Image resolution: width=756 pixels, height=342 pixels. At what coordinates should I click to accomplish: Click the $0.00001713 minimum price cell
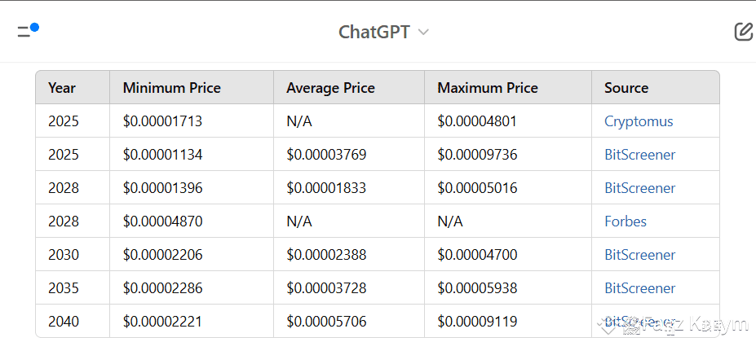(162, 121)
